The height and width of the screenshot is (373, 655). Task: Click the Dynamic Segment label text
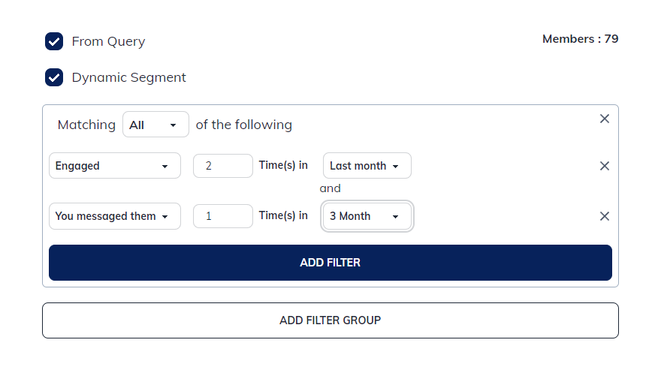coord(128,77)
